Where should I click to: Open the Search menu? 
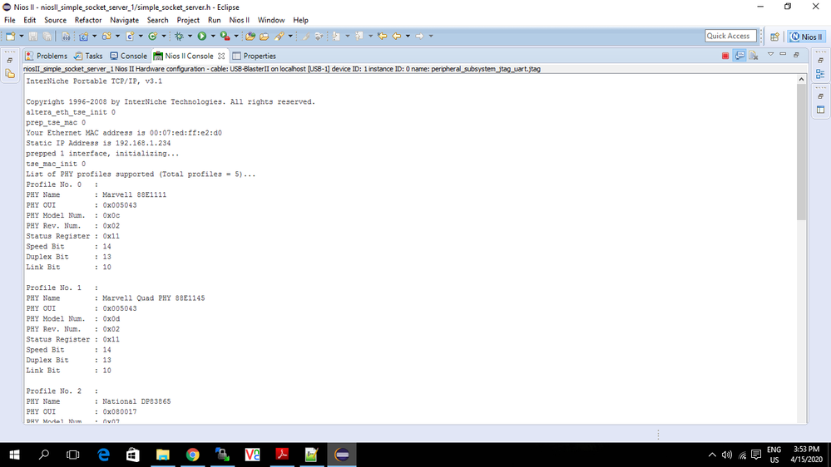(157, 20)
